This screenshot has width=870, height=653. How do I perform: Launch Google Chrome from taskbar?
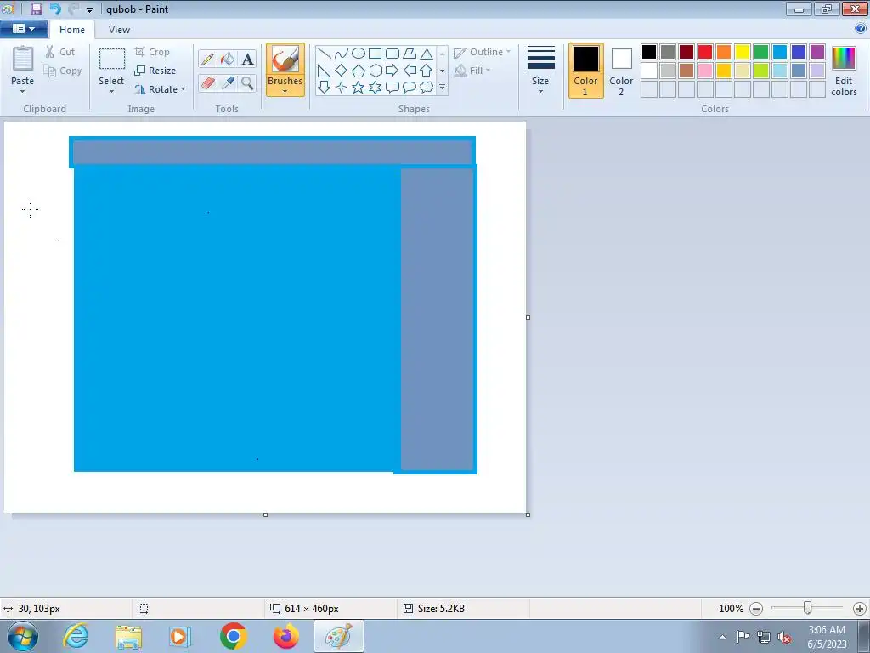pos(233,636)
